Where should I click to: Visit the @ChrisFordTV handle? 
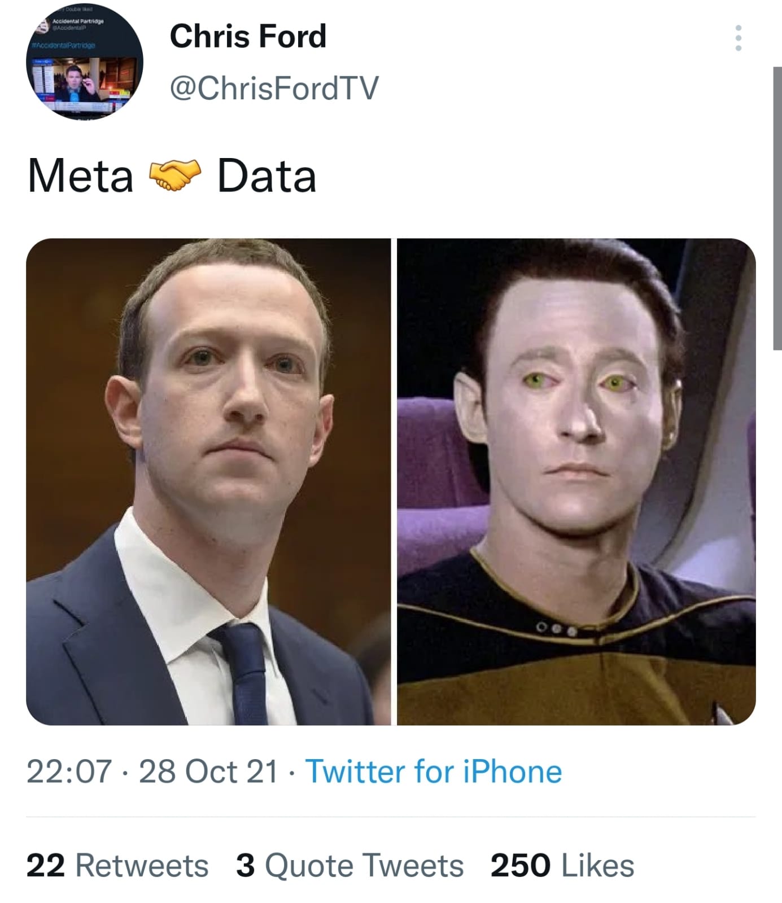[274, 88]
